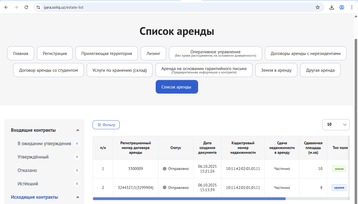Click Дата создания документа column header
This screenshot has height=204, width=358.
coord(207,148)
